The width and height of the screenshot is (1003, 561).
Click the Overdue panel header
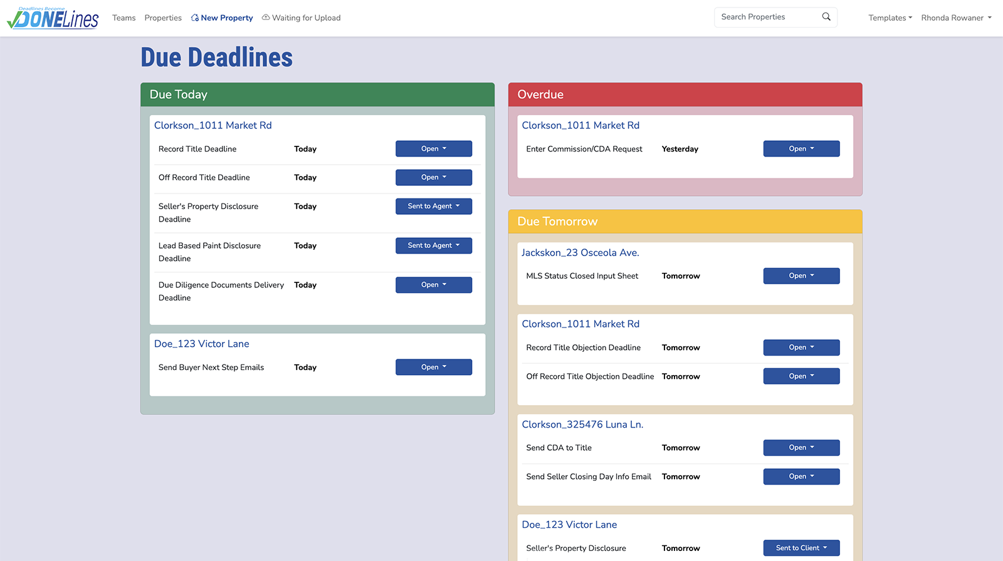point(685,95)
